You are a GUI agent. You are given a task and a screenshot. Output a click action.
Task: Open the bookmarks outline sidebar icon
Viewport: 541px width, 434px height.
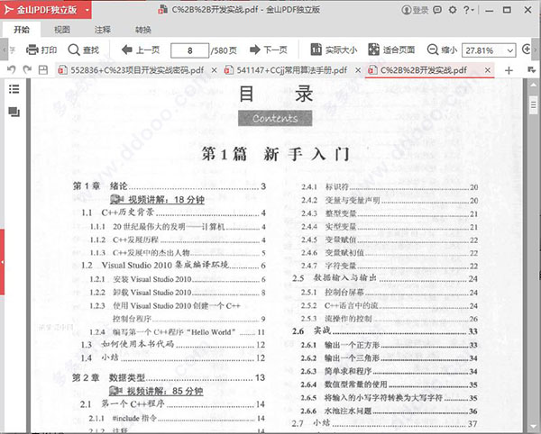(x=14, y=89)
